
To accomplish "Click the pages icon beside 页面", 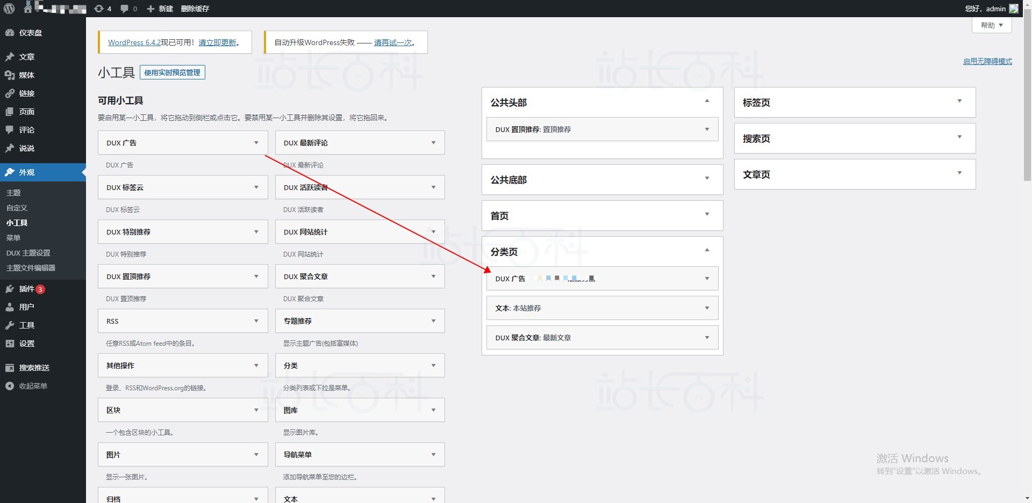I will click(x=10, y=112).
